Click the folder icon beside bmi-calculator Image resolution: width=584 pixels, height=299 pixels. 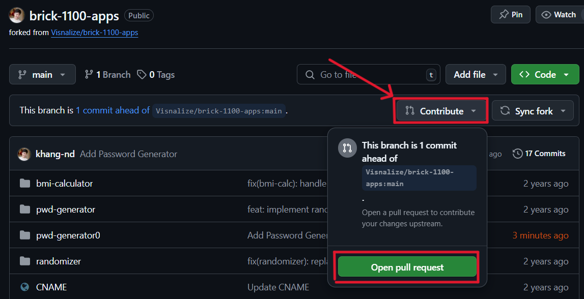point(25,184)
